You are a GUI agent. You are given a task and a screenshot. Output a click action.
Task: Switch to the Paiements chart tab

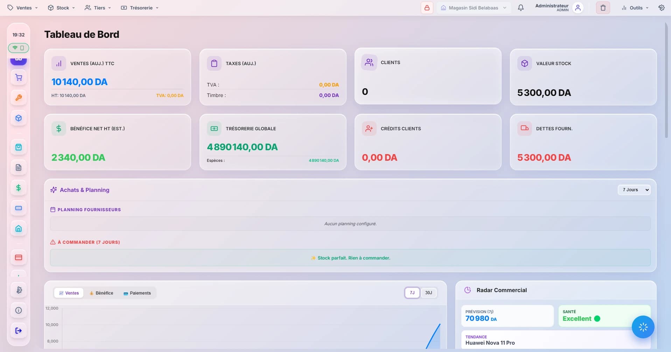(x=137, y=293)
